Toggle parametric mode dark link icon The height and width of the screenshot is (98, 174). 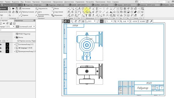click(x=101, y=21)
